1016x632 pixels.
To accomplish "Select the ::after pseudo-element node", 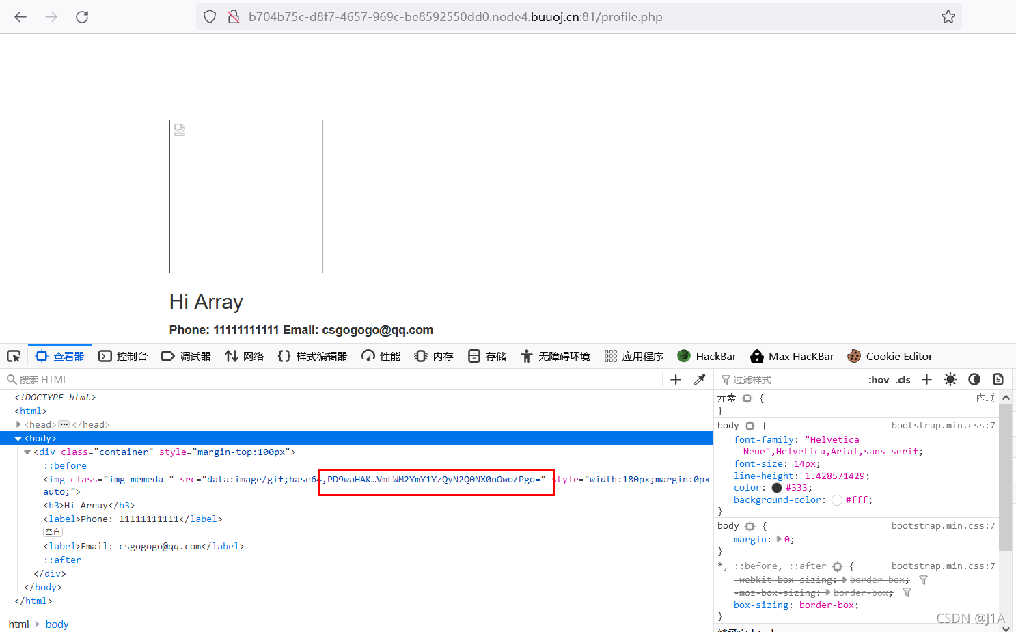I will (x=62, y=560).
